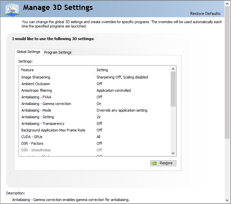This screenshot has height=204, width=231.
Task: Select the Global Settings tab
Action: pos(29,52)
